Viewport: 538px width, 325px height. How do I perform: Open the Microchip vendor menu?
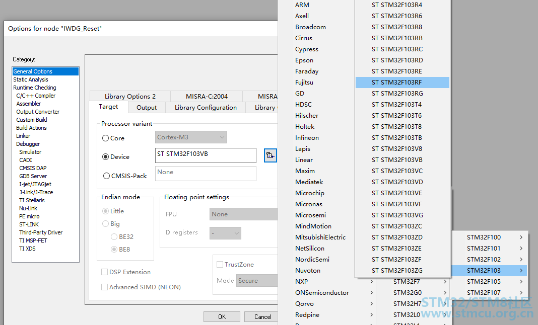pyautogui.click(x=309, y=193)
